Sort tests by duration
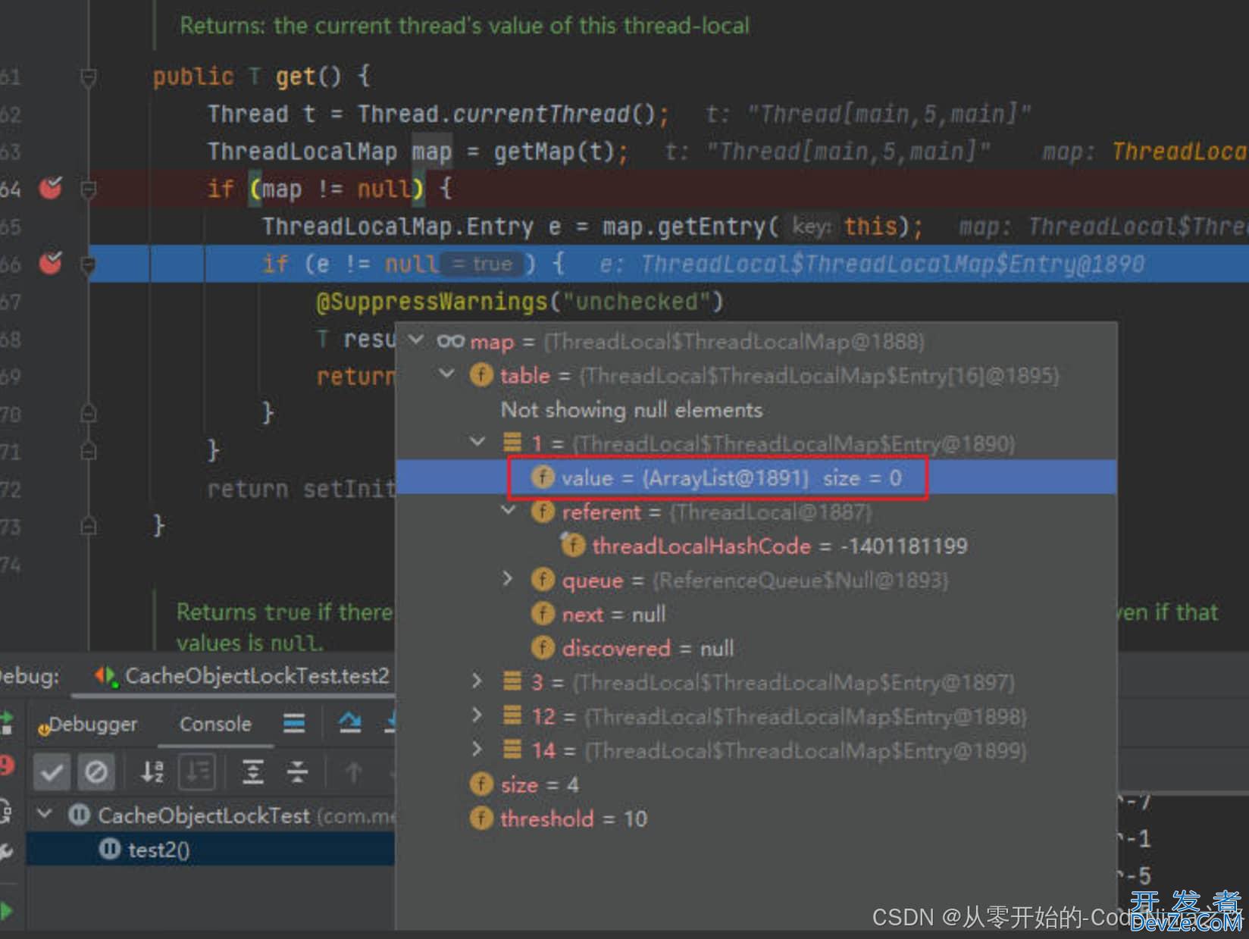 pyautogui.click(x=197, y=772)
